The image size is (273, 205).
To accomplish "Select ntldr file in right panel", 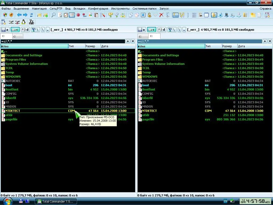I will (x=204, y=115).
